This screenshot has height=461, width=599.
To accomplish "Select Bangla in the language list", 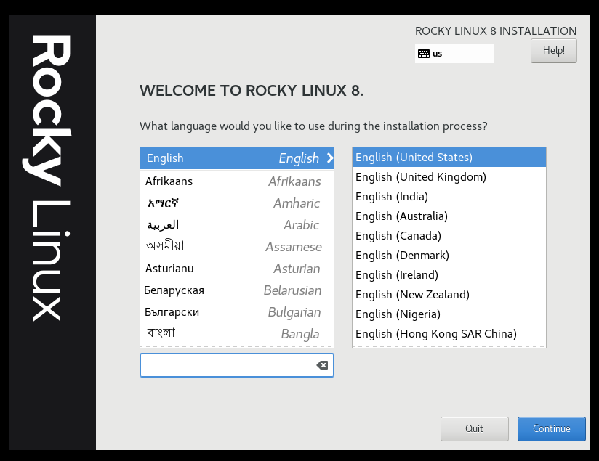I will [x=237, y=333].
